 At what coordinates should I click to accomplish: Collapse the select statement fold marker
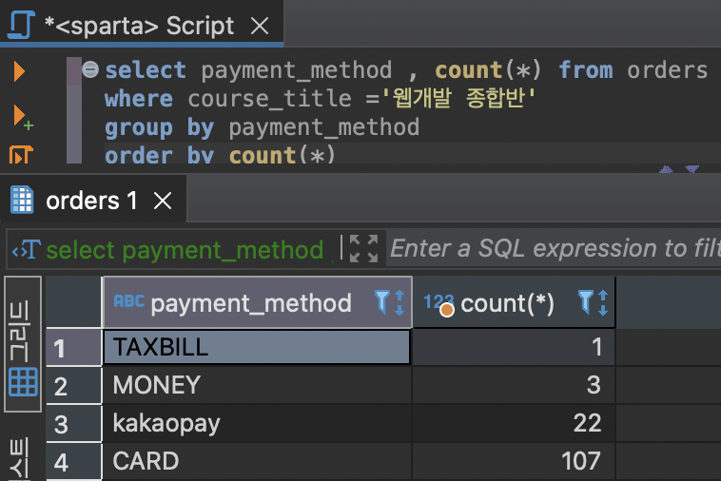(90, 69)
